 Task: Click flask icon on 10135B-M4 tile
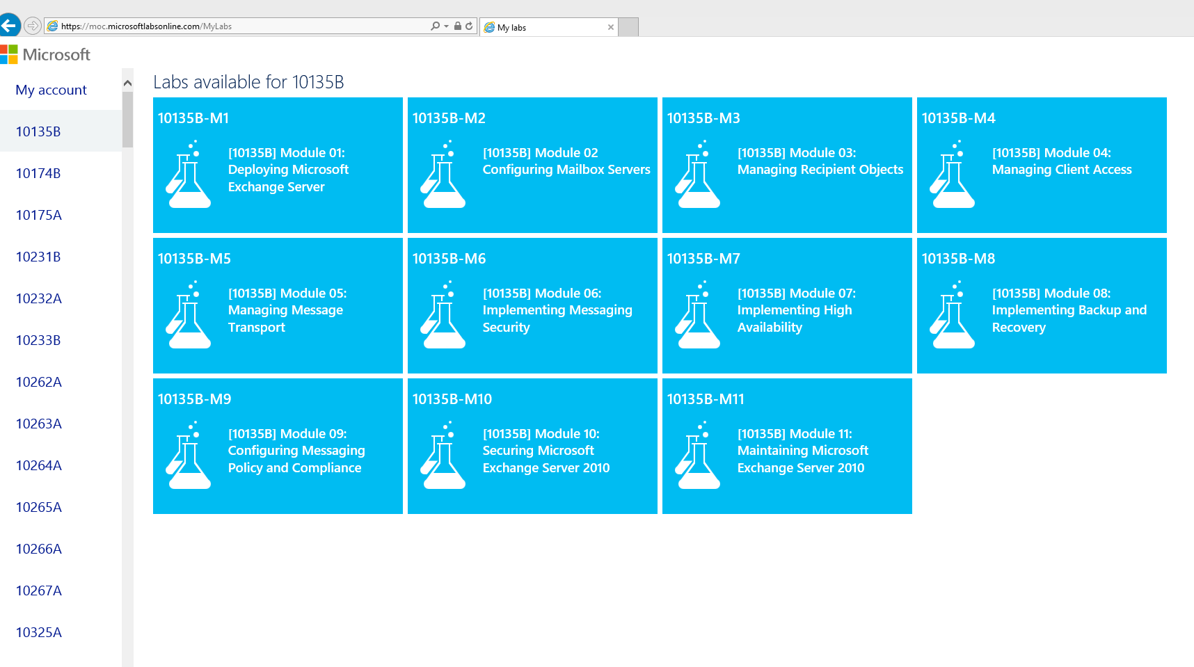tap(953, 174)
